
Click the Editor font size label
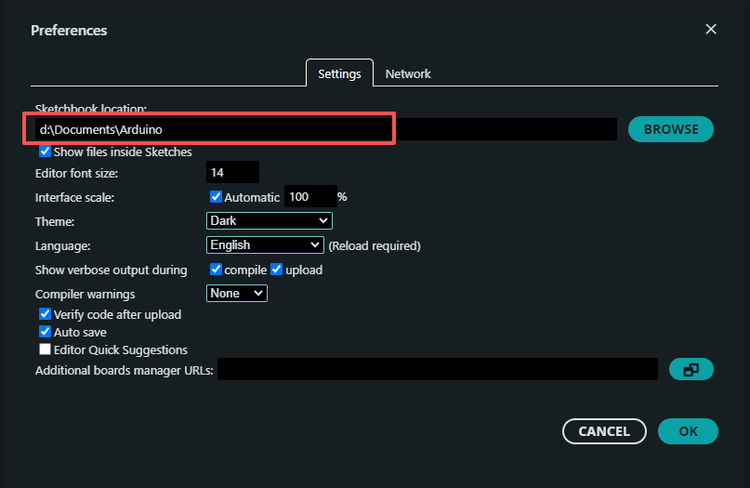pyautogui.click(x=76, y=173)
